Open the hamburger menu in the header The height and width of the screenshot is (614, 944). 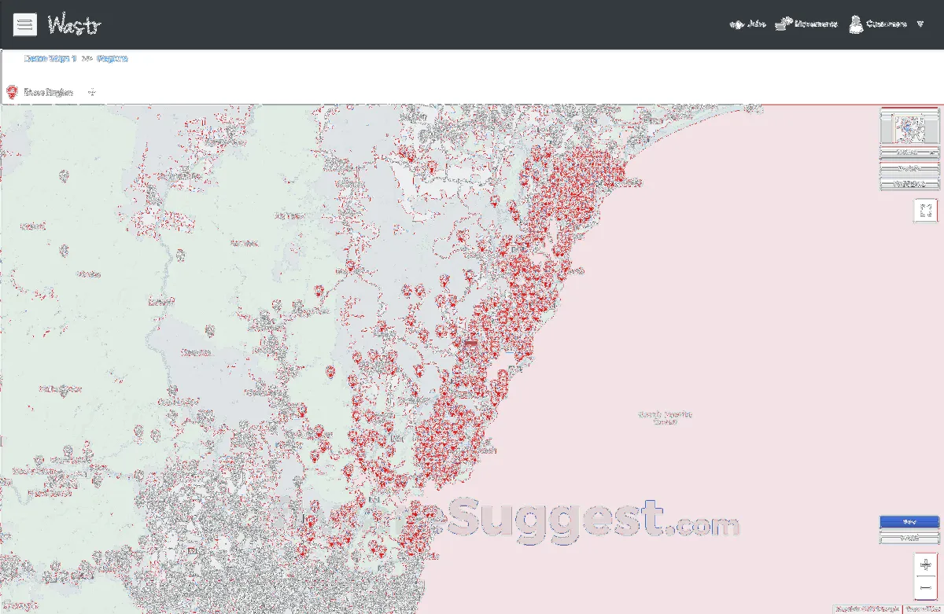tap(24, 24)
